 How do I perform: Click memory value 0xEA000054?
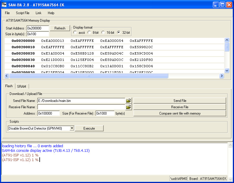pyautogui.click(x=112, y=41)
